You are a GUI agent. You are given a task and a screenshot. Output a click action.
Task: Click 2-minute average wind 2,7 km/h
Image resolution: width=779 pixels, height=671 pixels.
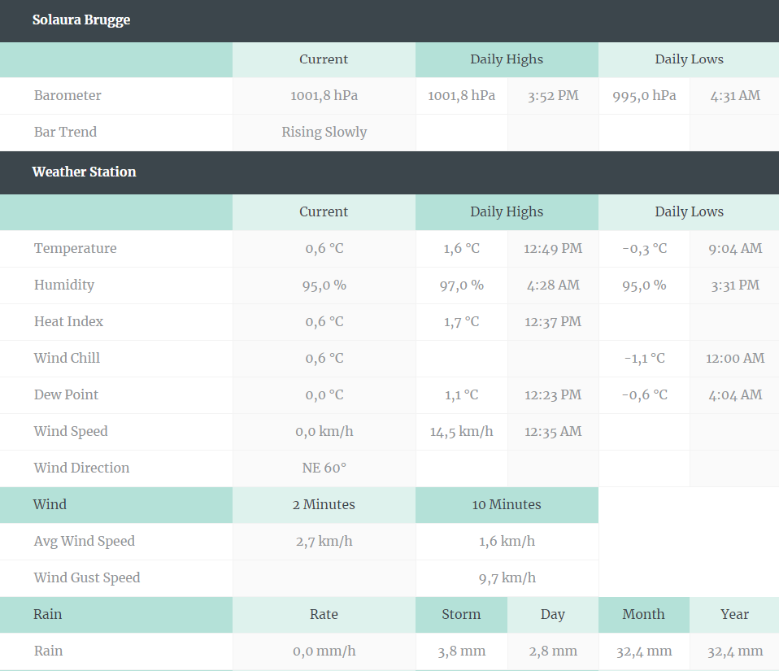tap(324, 542)
